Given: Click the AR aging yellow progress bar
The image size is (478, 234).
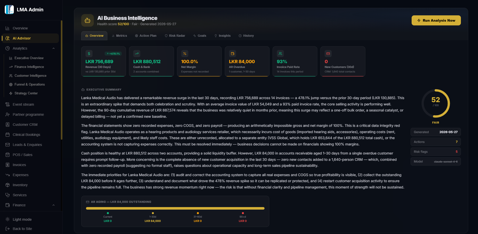Looking at the screenshot, I should click(175, 208).
